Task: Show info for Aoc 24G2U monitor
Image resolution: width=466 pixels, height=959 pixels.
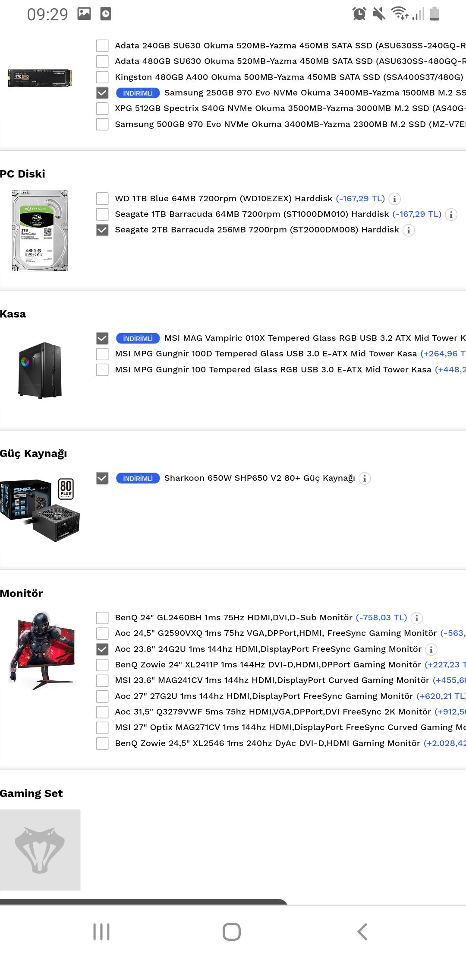Action: (431, 649)
